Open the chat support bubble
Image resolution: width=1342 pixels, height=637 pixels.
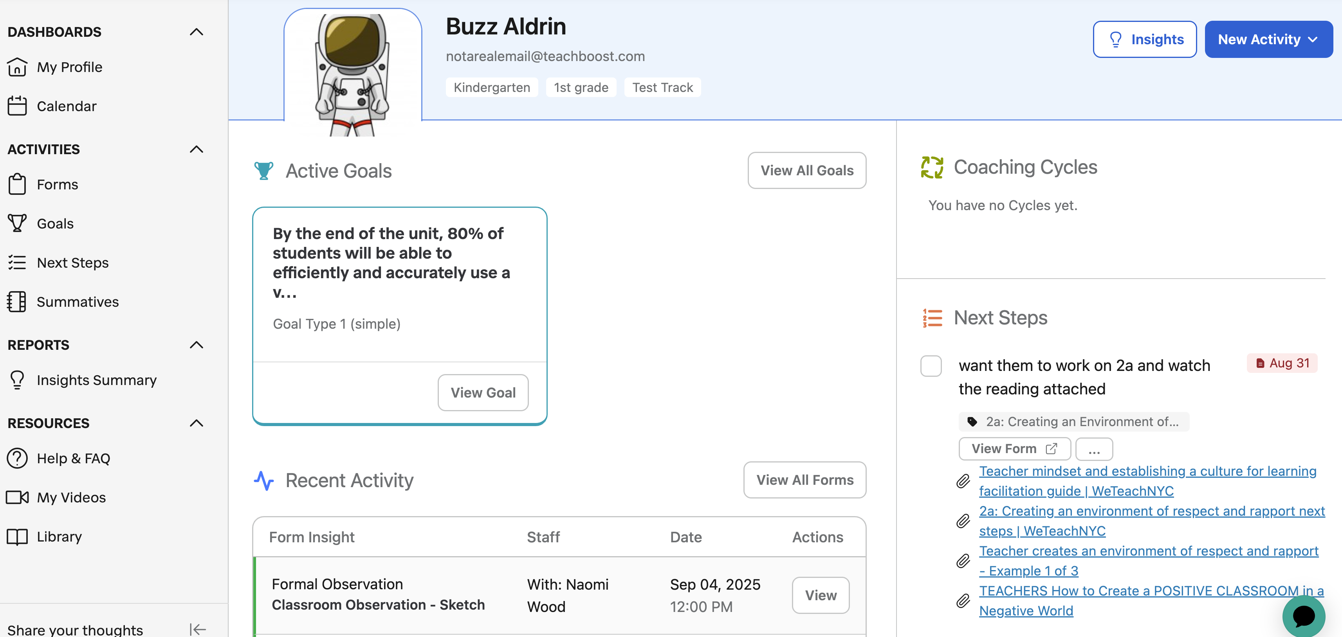point(1304,617)
